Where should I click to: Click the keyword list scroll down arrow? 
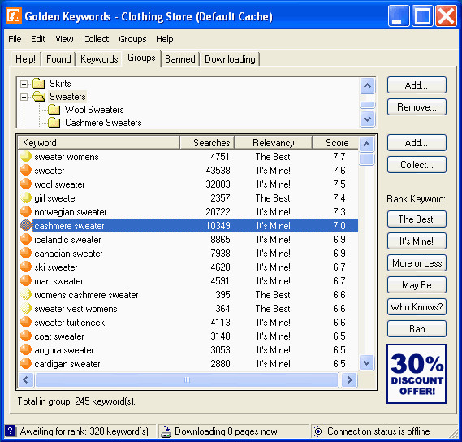pyautogui.click(x=366, y=362)
